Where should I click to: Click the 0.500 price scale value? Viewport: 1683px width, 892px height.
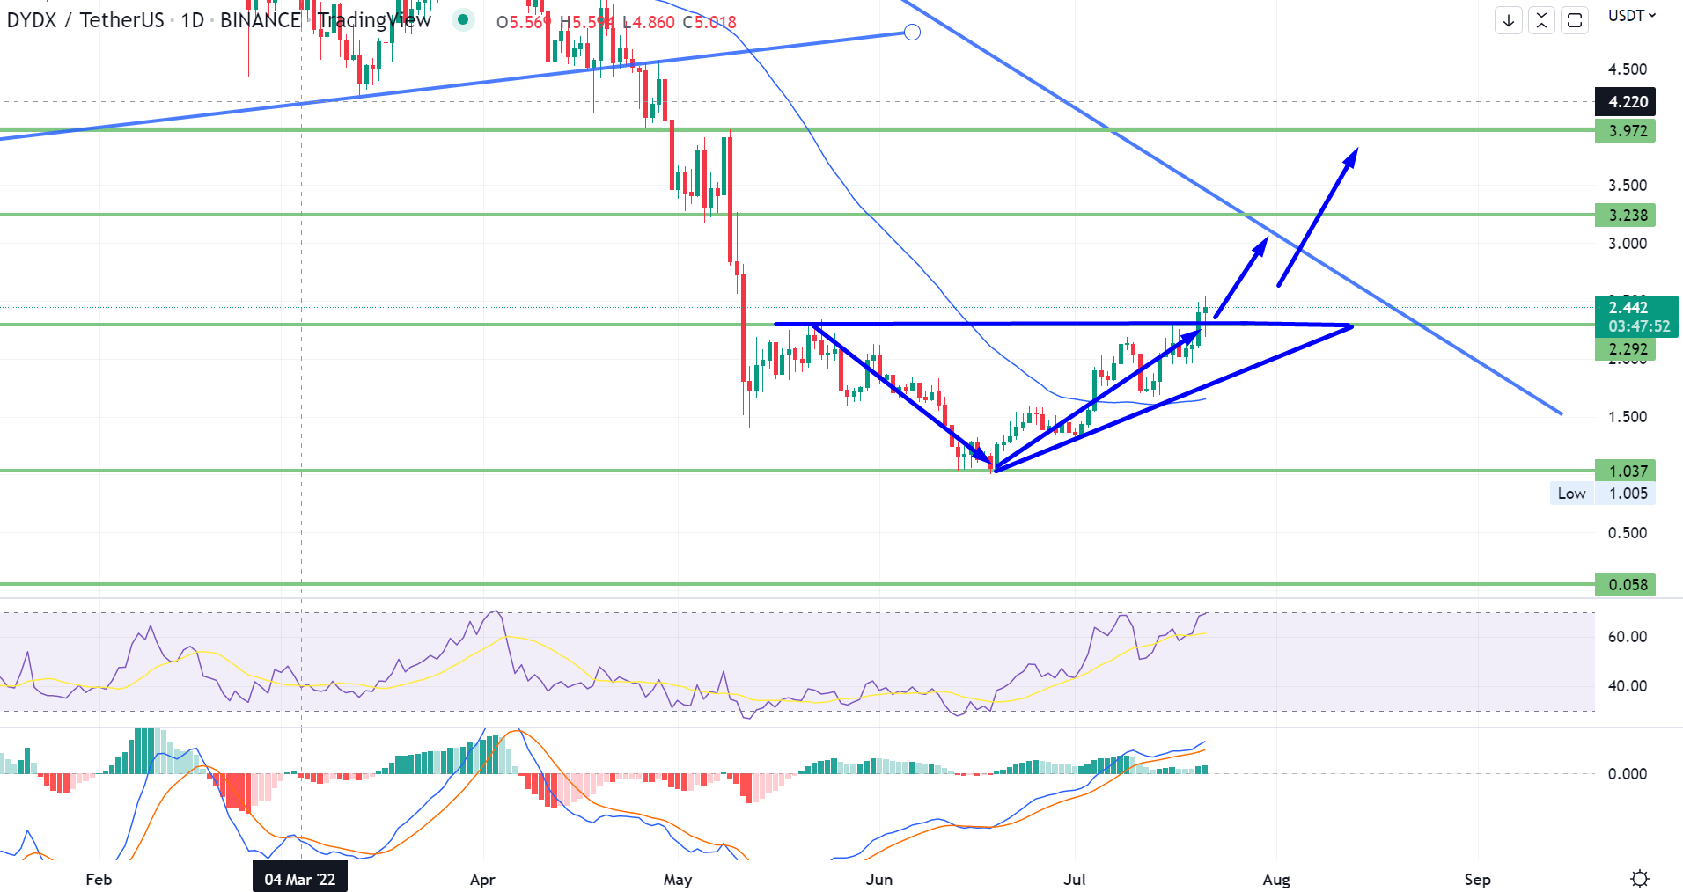click(1628, 533)
